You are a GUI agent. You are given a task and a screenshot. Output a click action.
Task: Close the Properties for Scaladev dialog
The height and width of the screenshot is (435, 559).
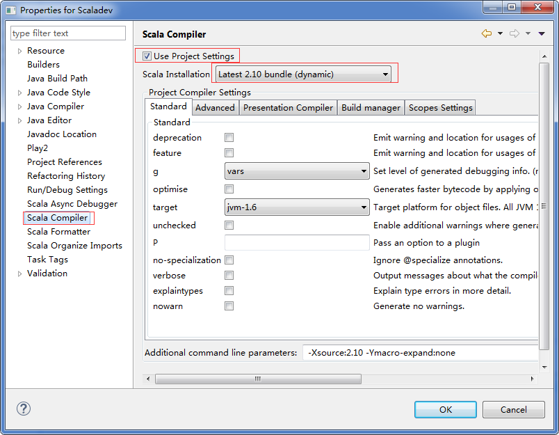(537, 7)
